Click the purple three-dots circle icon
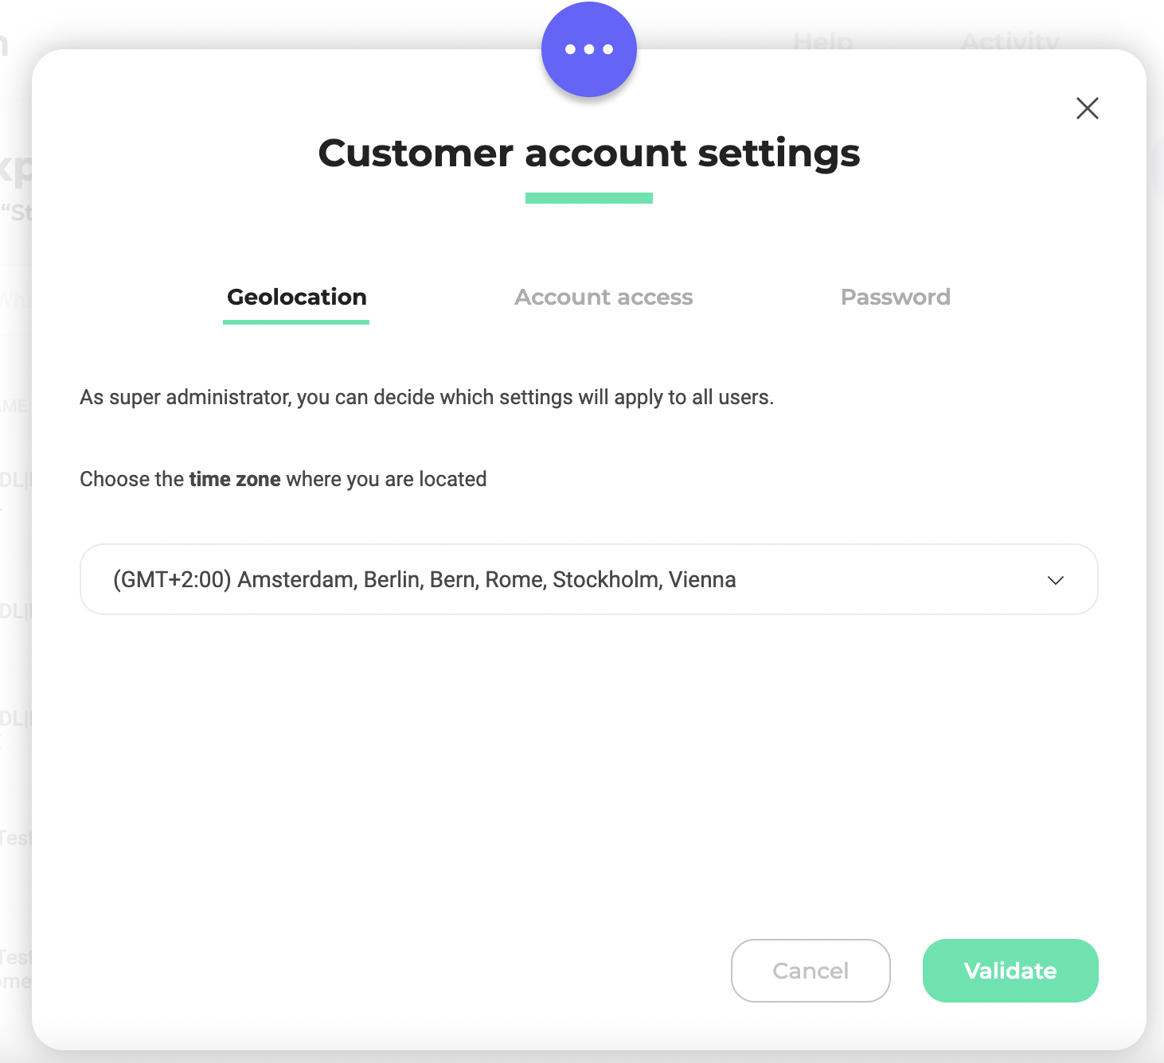The width and height of the screenshot is (1164, 1063). click(589, 49)
